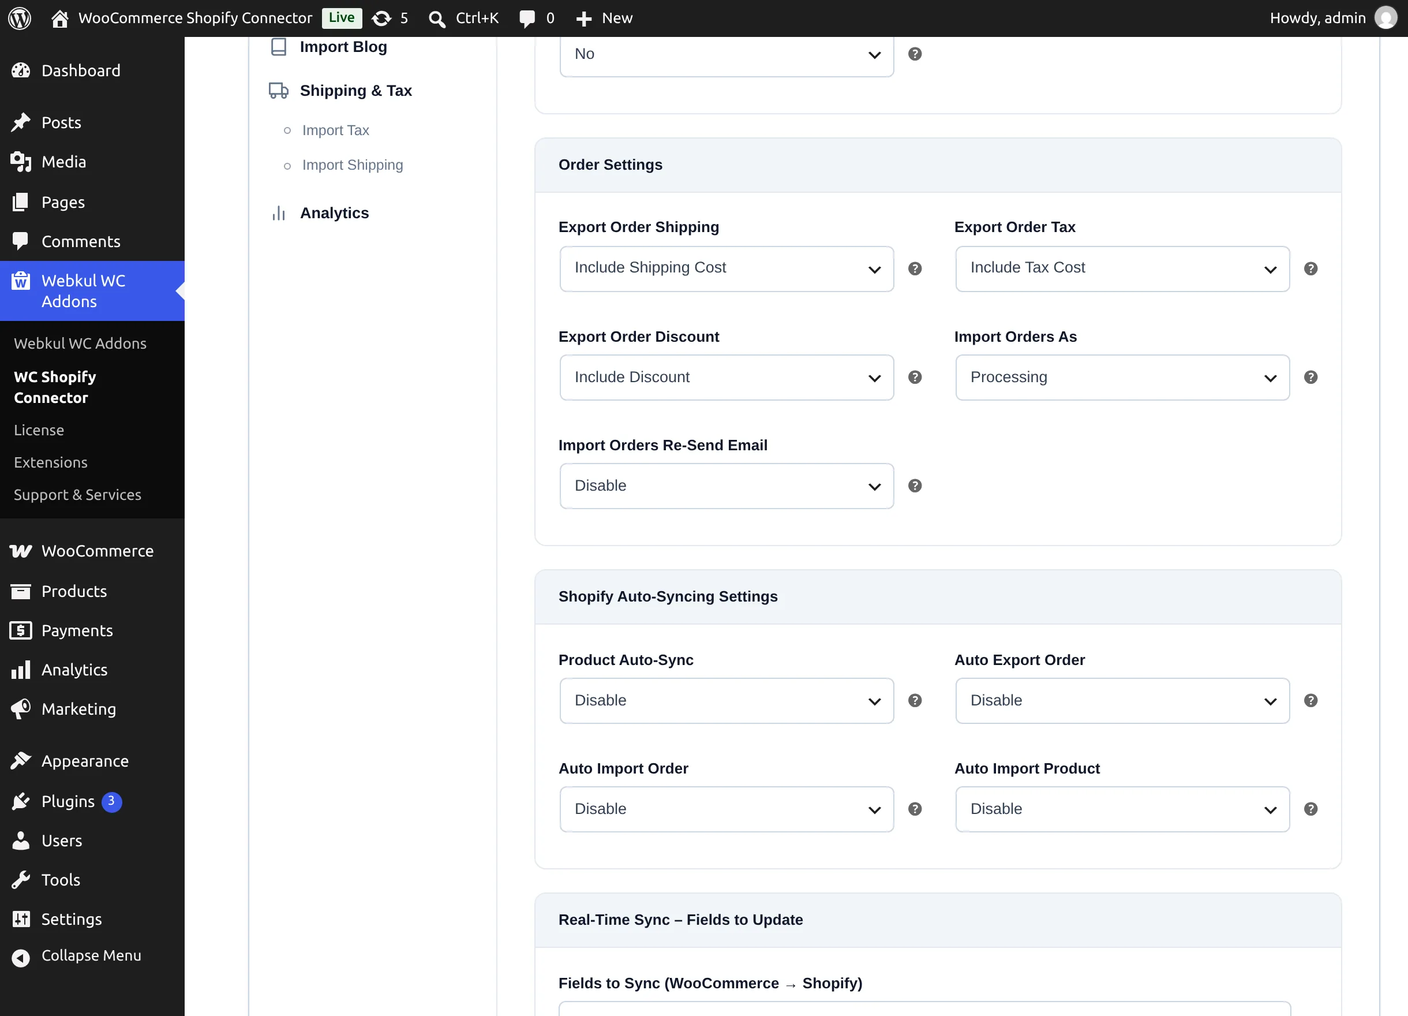The image size is (1408, 1016).
Task: Select Import Shipping submenu item
Action: (x=353, y=165)
